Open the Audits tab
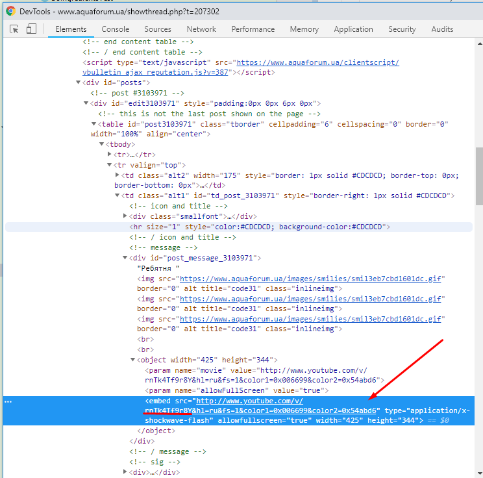Viewport: 483px width, 478px height. [x=442, y=29]
